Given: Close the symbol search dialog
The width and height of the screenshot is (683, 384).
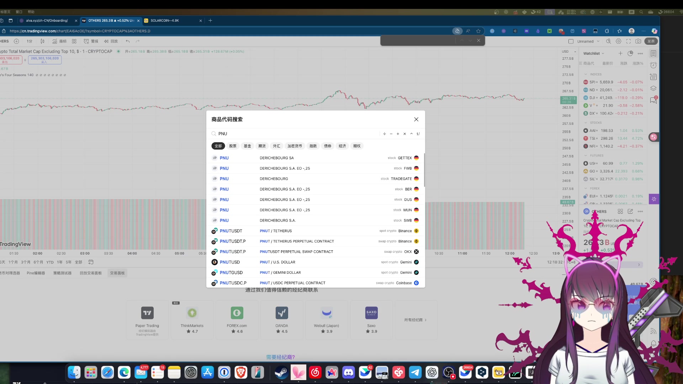Looking at the screenshot, I should tap(416, 119).
